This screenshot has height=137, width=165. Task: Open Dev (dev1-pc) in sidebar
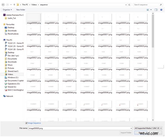click(12, 56)
